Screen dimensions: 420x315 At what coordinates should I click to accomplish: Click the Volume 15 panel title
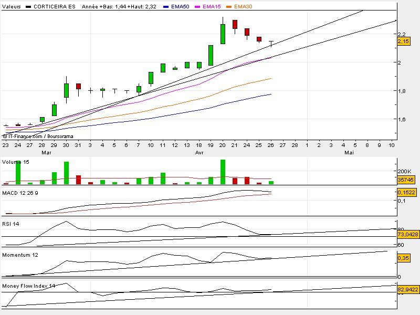[16, 162]
